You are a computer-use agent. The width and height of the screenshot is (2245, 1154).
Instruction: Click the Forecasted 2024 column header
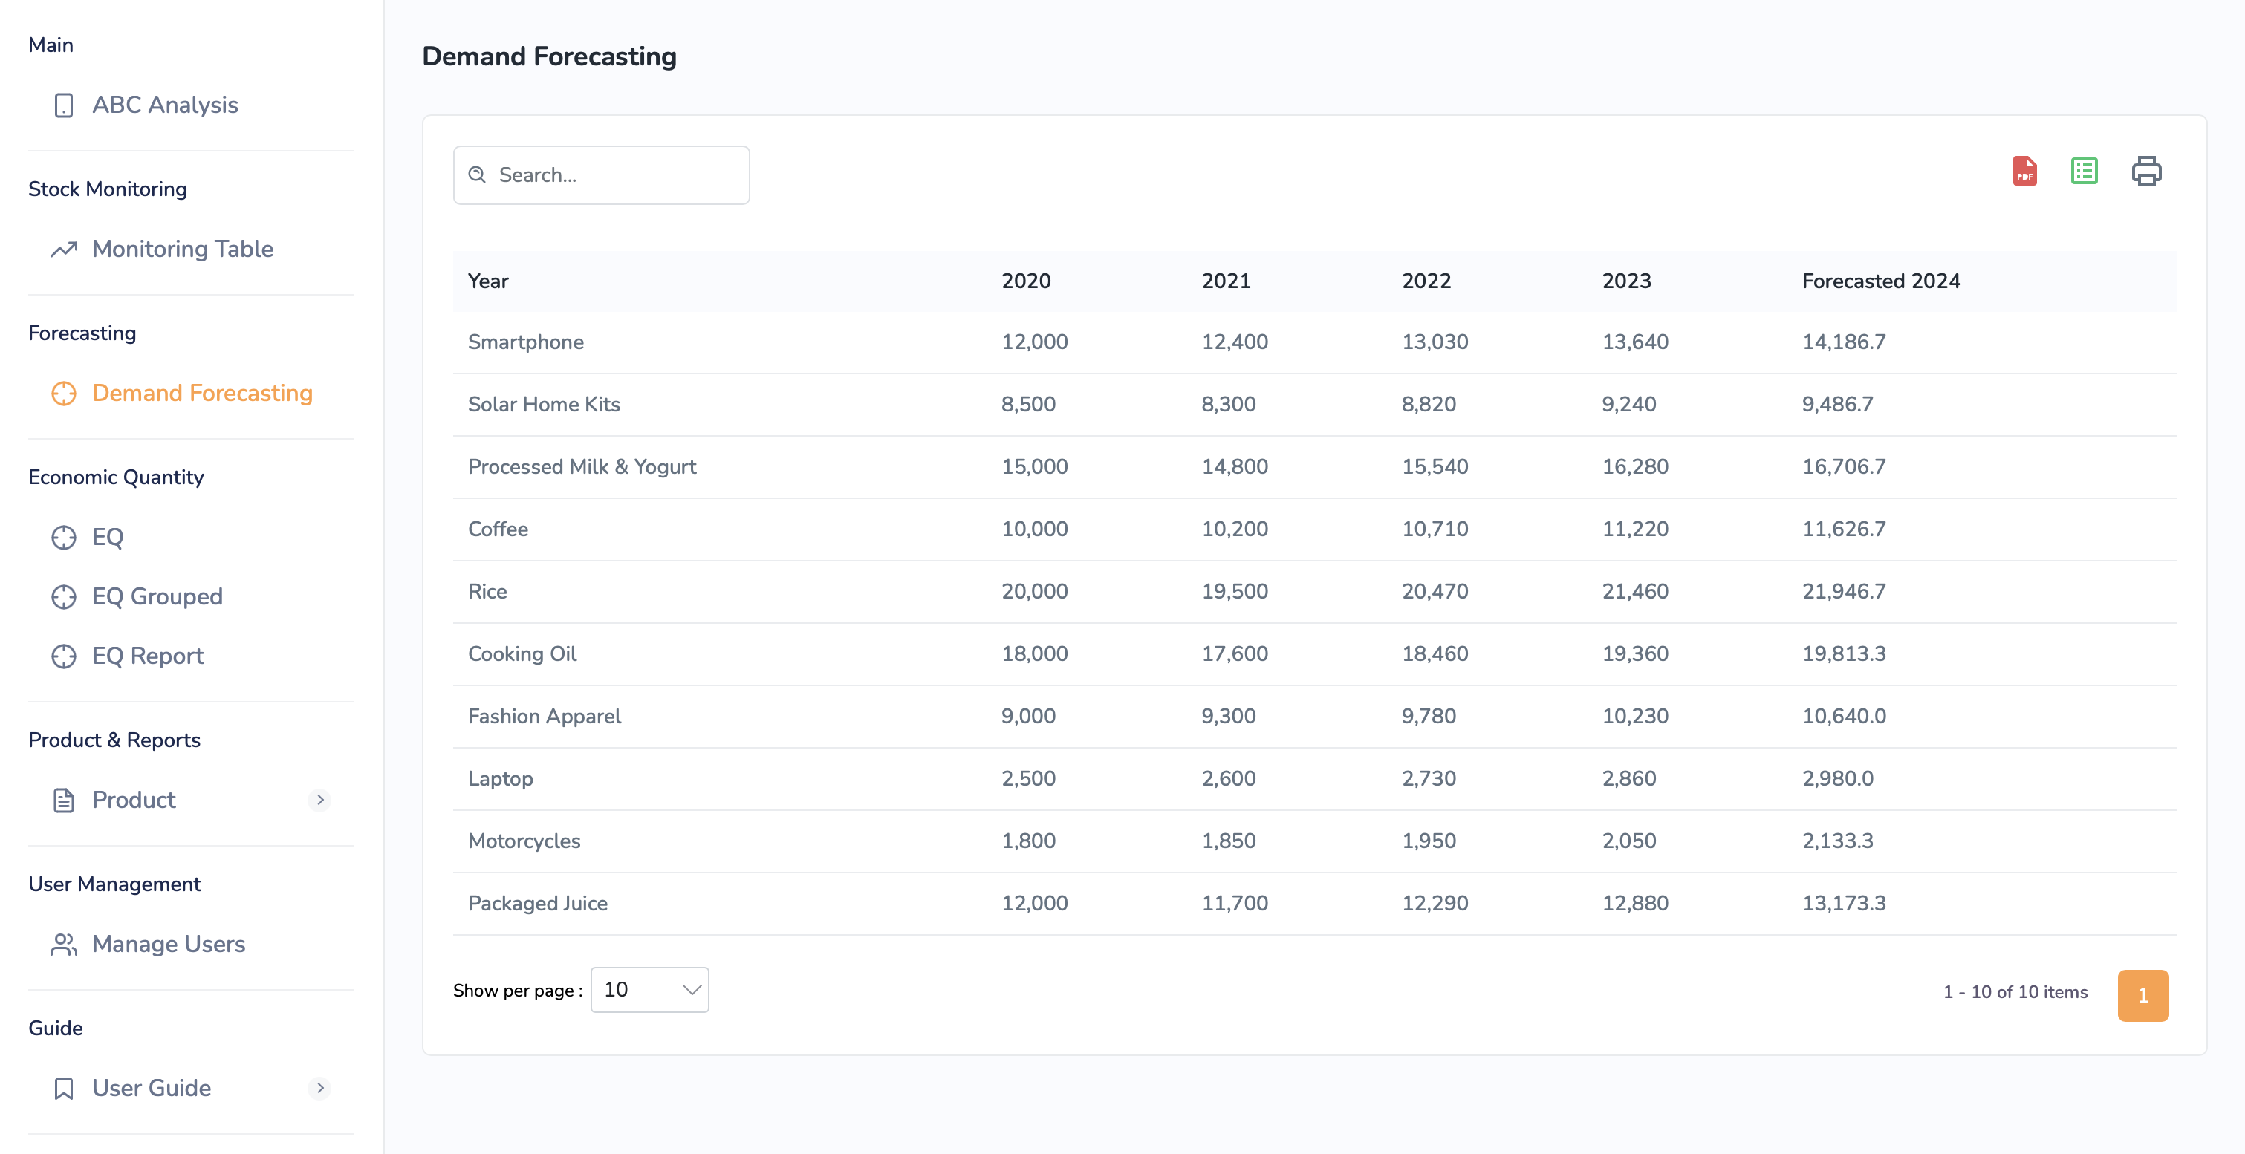[1881, 281]
